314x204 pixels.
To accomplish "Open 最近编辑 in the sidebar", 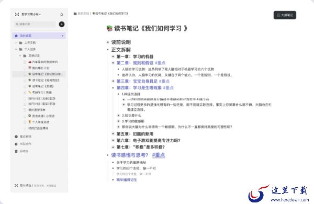I will (x=26, y=137).
